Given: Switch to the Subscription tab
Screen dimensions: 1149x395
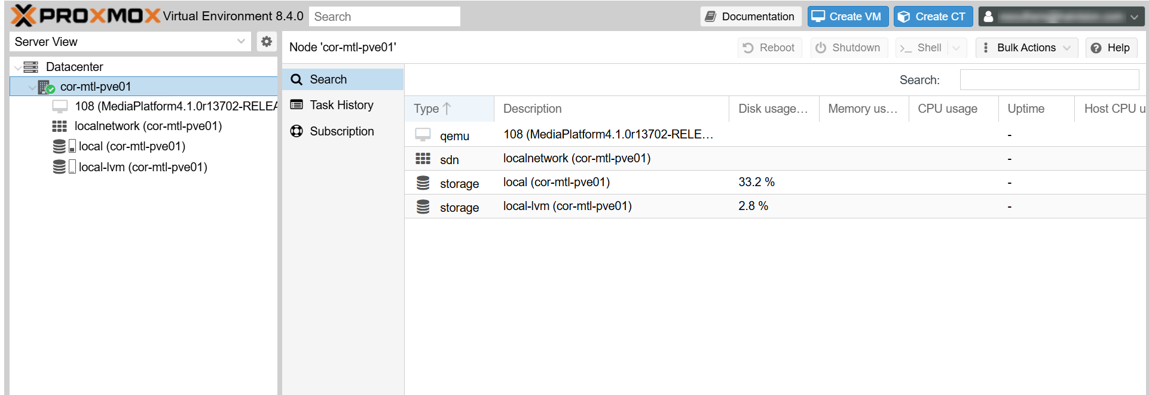Looking at the screenshot, I should click(x=341, y=131).
